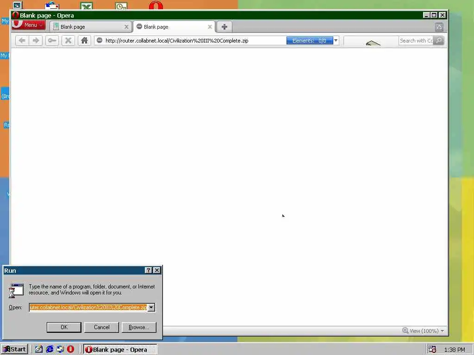This screenshot has width=474, height=355.
Task: Close the second Blank page tab
Action: coord(210,27)
